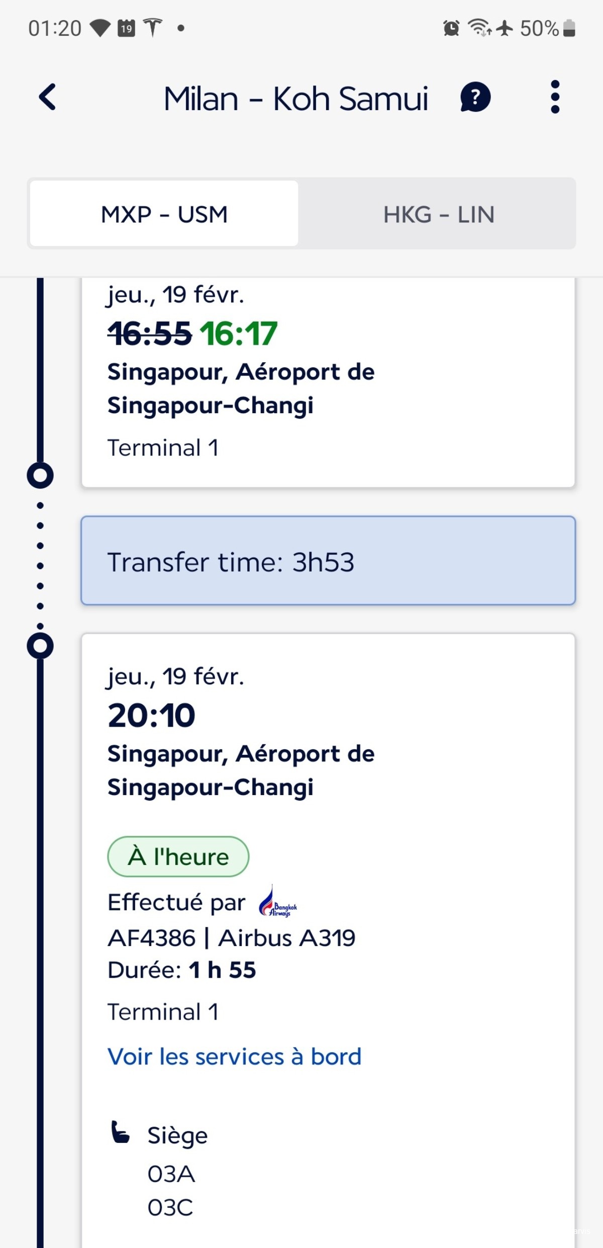603x1248 pixels.
Task: Tap the airplane mode status icon
Action: point(505,28)
